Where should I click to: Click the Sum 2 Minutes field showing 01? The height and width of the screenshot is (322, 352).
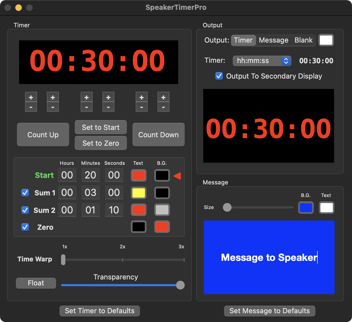point(90,210)
